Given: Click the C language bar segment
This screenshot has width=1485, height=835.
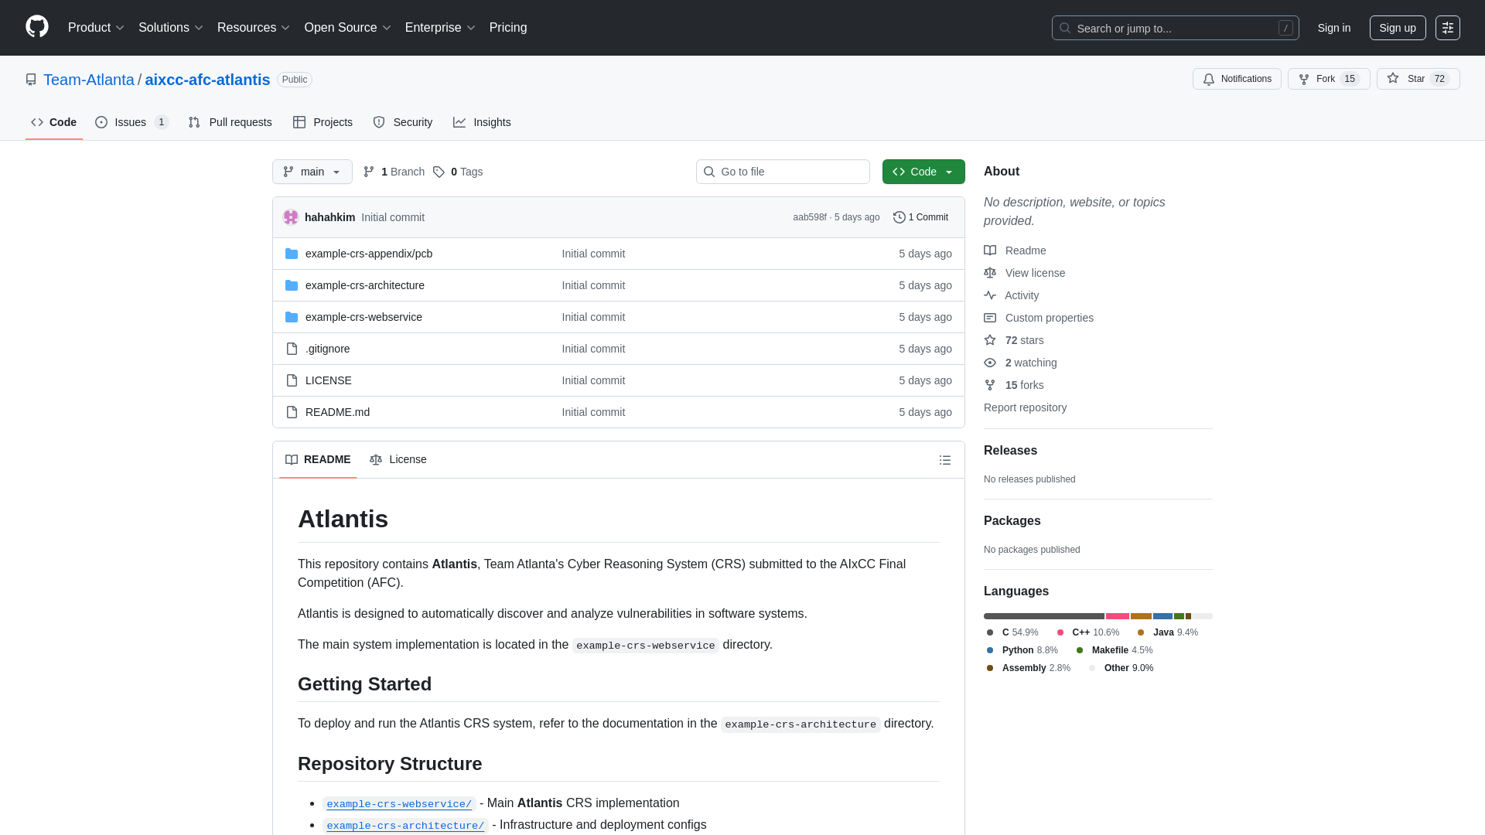Looking at the screenshot, I should coord(1044,616).
